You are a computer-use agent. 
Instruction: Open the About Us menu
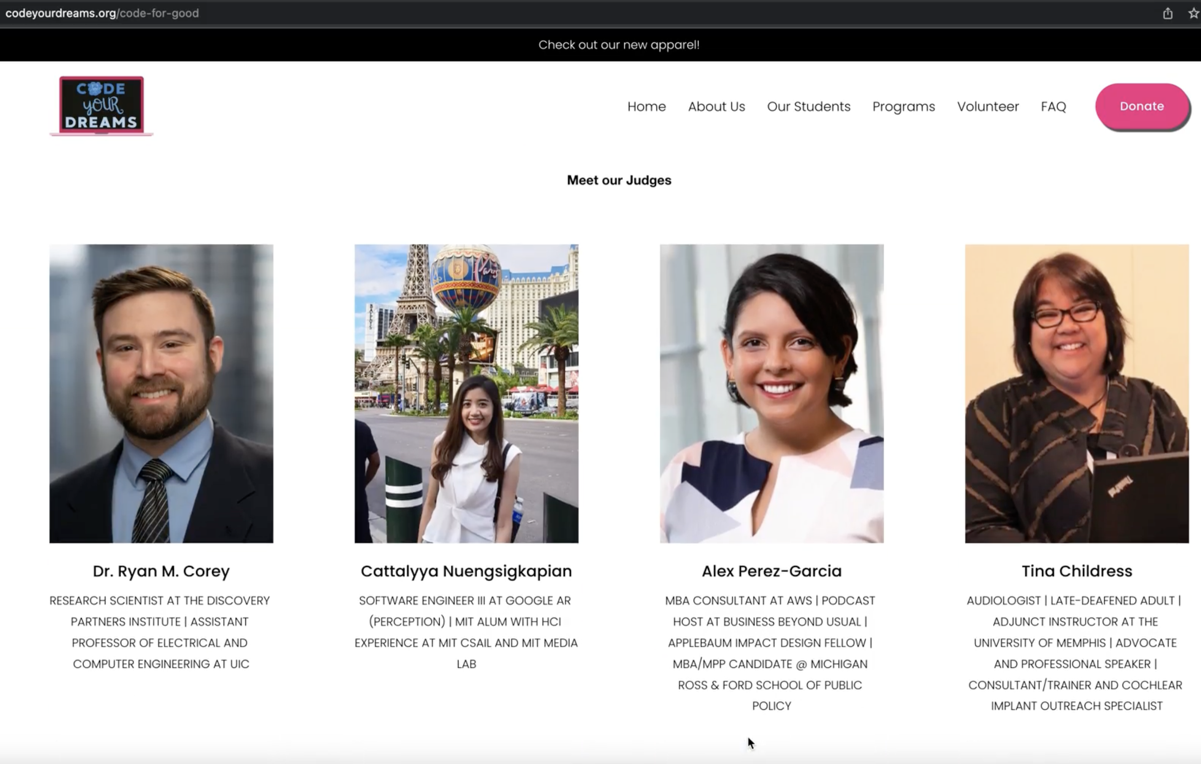tap(716, 107)
